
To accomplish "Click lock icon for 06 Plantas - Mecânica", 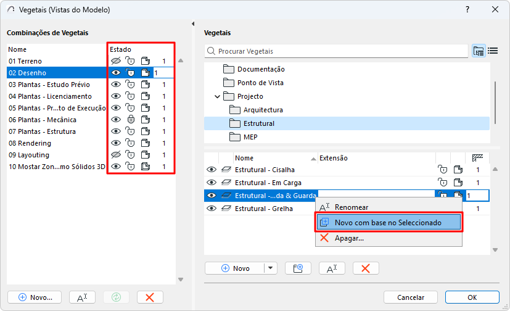I will pyautogui.click(x=130, y=120).
